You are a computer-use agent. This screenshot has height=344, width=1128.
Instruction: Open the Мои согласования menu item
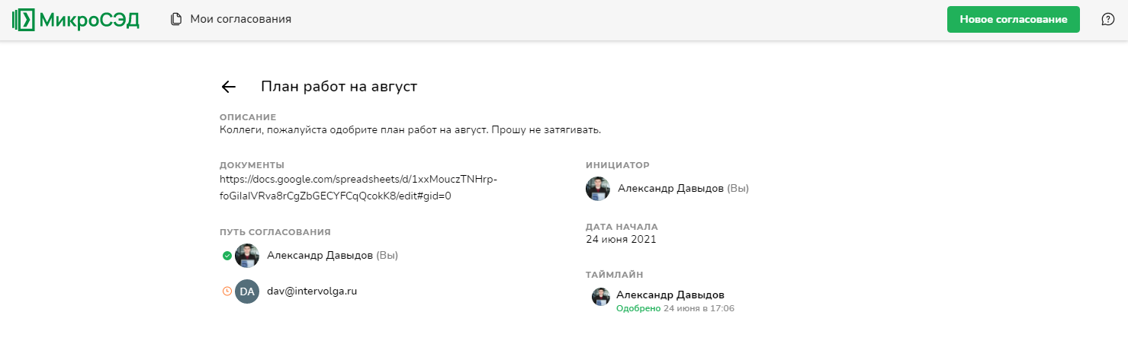[240, 19]
